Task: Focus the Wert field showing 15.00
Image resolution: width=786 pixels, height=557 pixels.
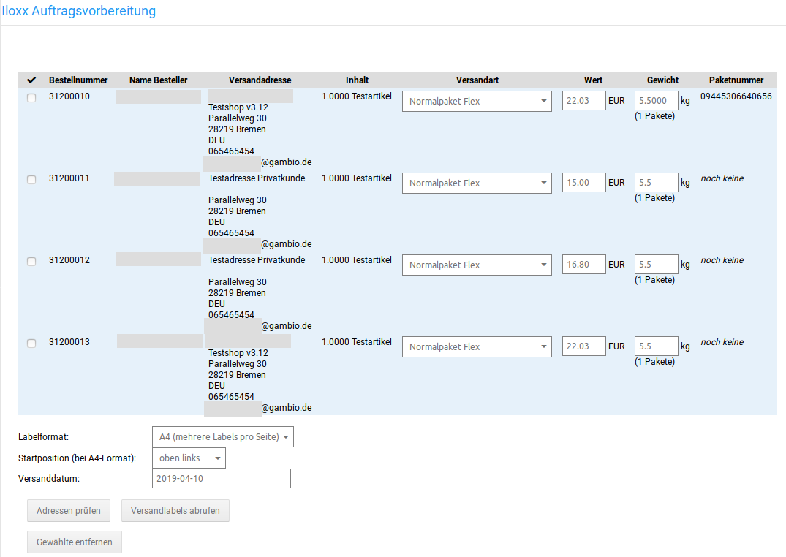Action: pyautogui.click(x=583, y=183)
